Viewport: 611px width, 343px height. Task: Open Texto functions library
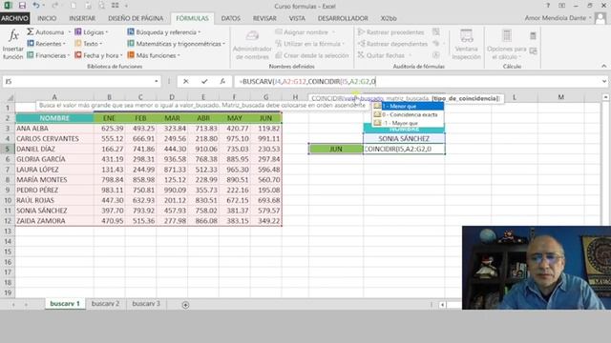[89, 44]
